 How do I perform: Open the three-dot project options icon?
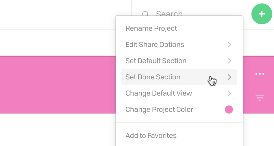260,74
